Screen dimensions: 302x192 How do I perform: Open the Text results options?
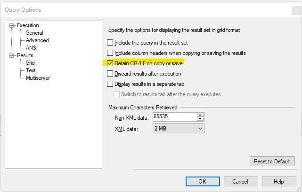[x=31, y=70]
